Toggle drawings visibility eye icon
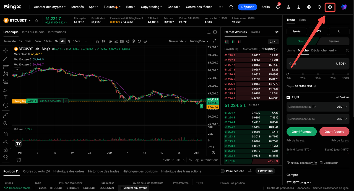Image resolution: width=354 pixels, height=191 pixels. click(x=6, y=157)
